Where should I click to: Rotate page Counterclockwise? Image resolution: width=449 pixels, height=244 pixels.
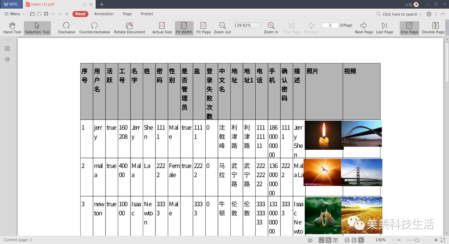(x=94, y=28)
